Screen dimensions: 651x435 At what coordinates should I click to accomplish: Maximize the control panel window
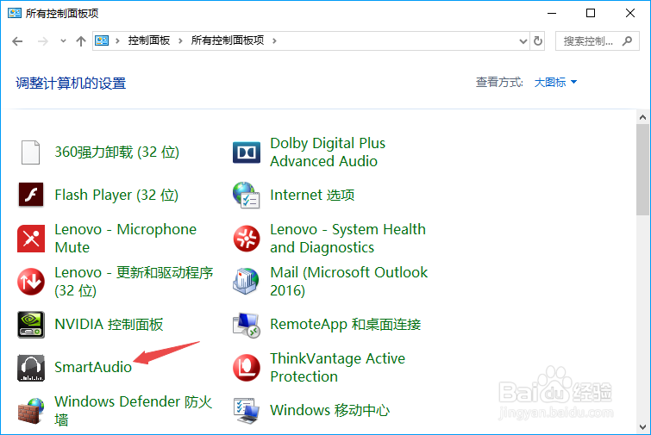[x=591, y=13]
